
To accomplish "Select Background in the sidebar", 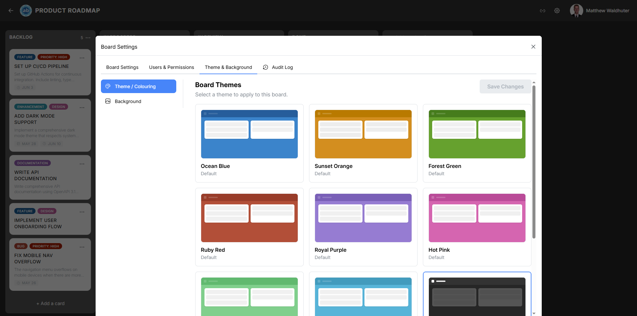I will (138, 101).
